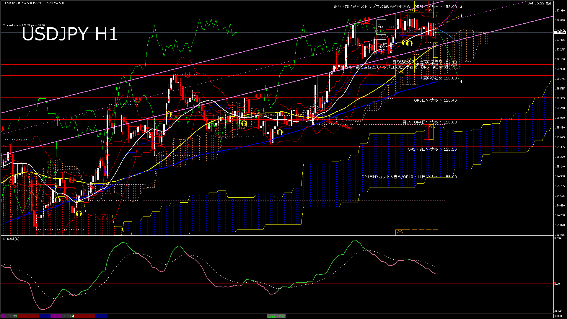
Task: Select the YDO marker box
Action: coord(381,47)
